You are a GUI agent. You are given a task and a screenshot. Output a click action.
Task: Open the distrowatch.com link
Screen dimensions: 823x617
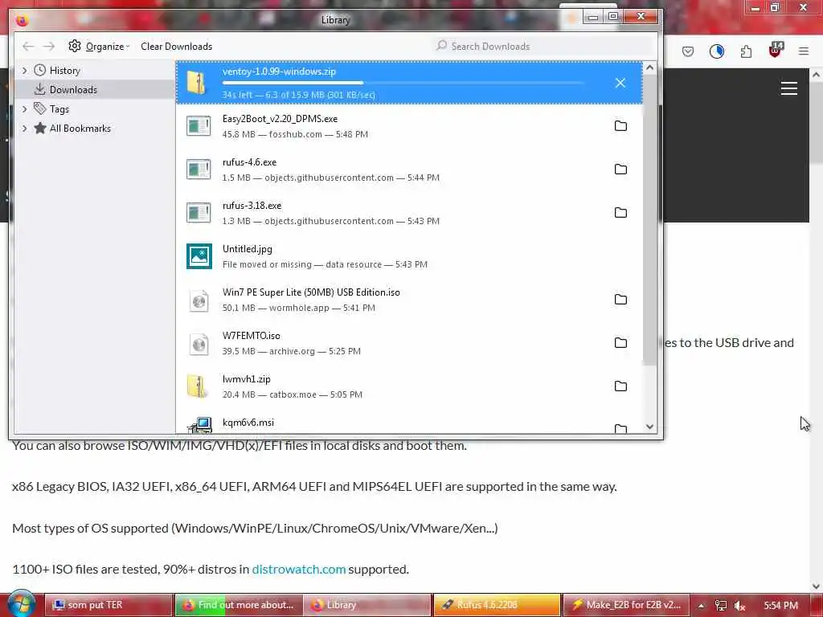pyautogui.click(x=299, y=570)
